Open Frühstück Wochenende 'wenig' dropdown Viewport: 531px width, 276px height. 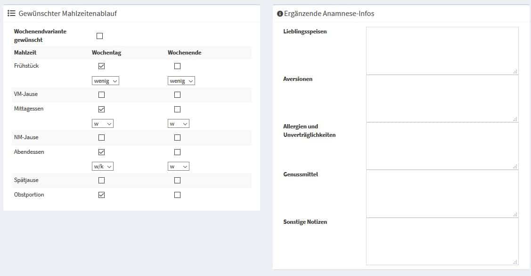pyautogui.click(x=181, y=81)
